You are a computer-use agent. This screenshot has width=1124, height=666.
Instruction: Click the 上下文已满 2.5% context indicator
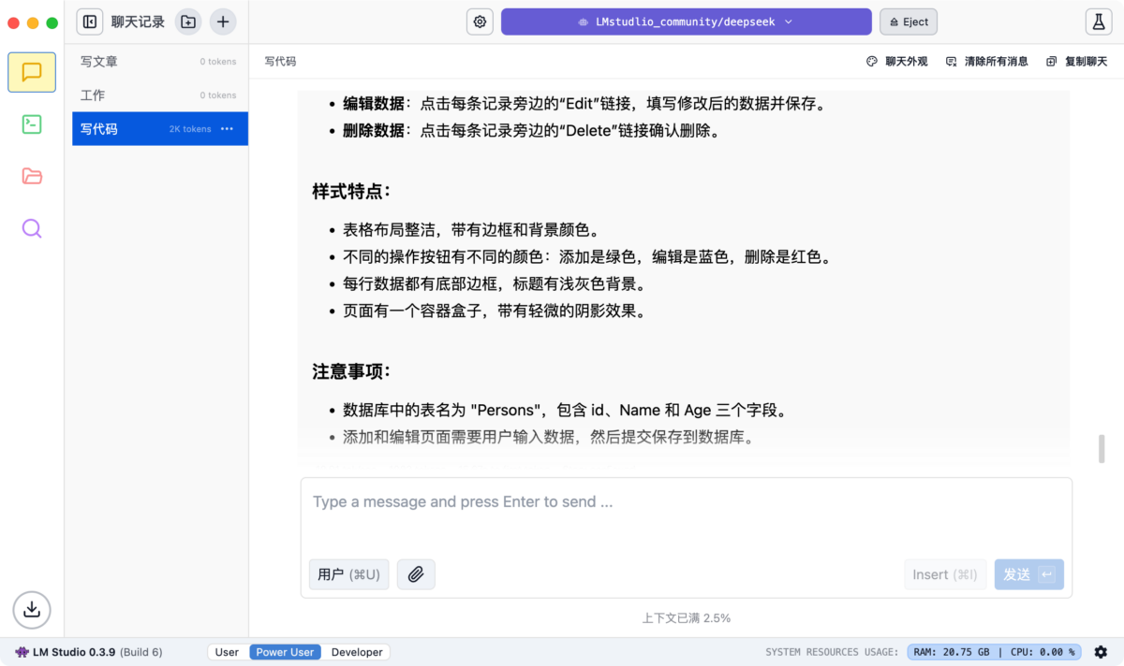pyautogui.click(x=686, y=618)
